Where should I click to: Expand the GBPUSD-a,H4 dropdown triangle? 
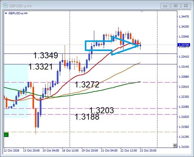6,13
